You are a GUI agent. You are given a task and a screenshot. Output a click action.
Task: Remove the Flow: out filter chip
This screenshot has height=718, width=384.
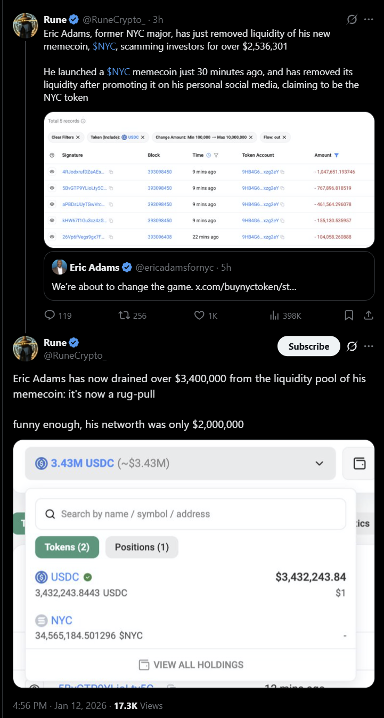point(284,138)
